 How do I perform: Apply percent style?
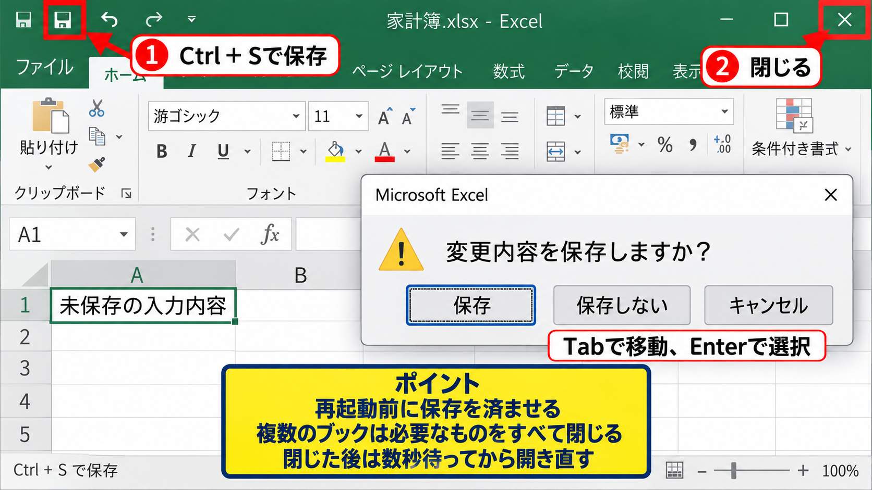point(665,144)
